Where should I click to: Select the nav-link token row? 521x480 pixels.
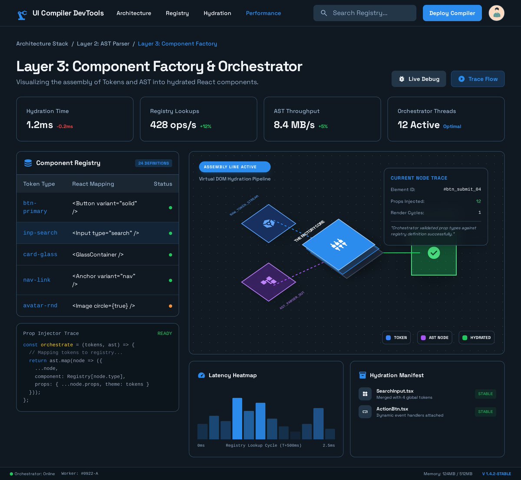click(x=98, y=280)
